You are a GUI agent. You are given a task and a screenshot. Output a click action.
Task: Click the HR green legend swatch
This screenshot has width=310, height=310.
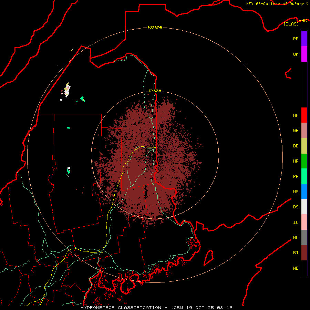(x=304, y=161)
